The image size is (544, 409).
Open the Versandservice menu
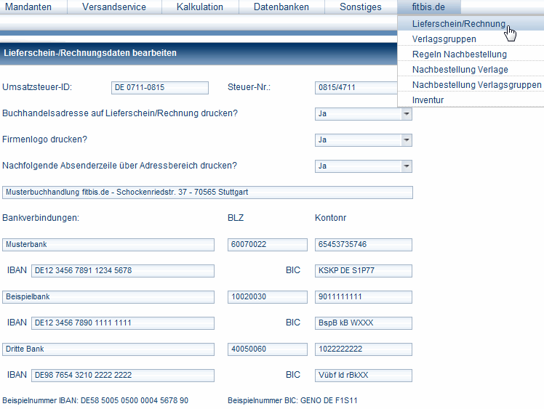[x=114, y=7]
